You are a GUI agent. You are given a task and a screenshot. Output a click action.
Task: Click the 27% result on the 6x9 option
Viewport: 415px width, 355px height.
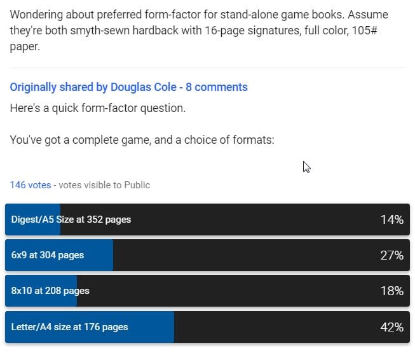[x=392, y=255]
